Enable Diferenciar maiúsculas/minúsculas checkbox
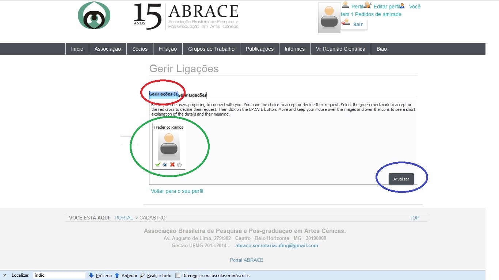 tap(178, 275)
